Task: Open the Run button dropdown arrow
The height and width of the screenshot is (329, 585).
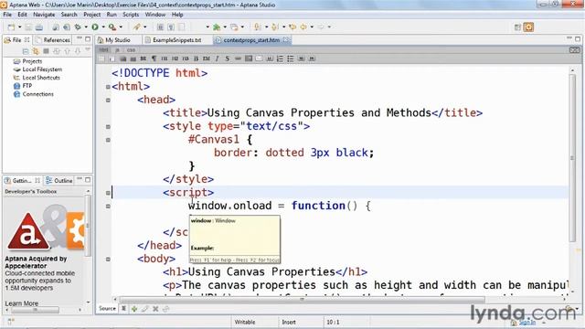Action: (x=103, y=27)
